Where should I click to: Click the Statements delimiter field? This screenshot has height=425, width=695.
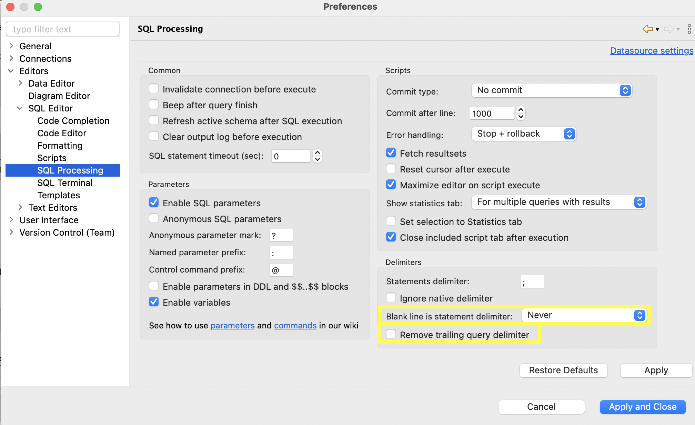click(532, 282)
